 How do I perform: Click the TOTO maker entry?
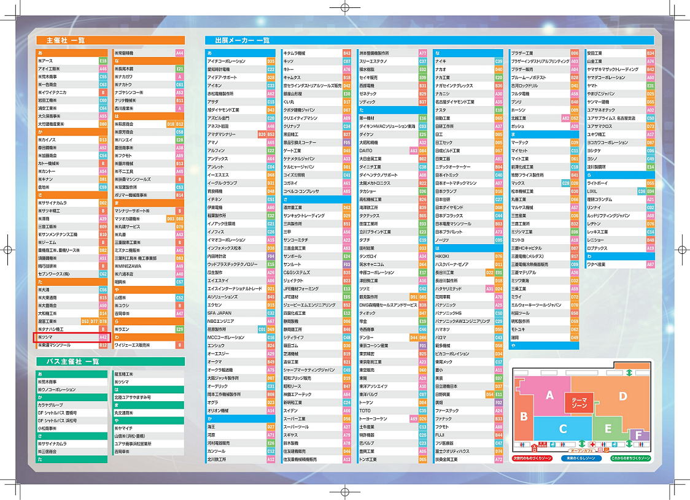pyautogui.click(x=392, y=410)
